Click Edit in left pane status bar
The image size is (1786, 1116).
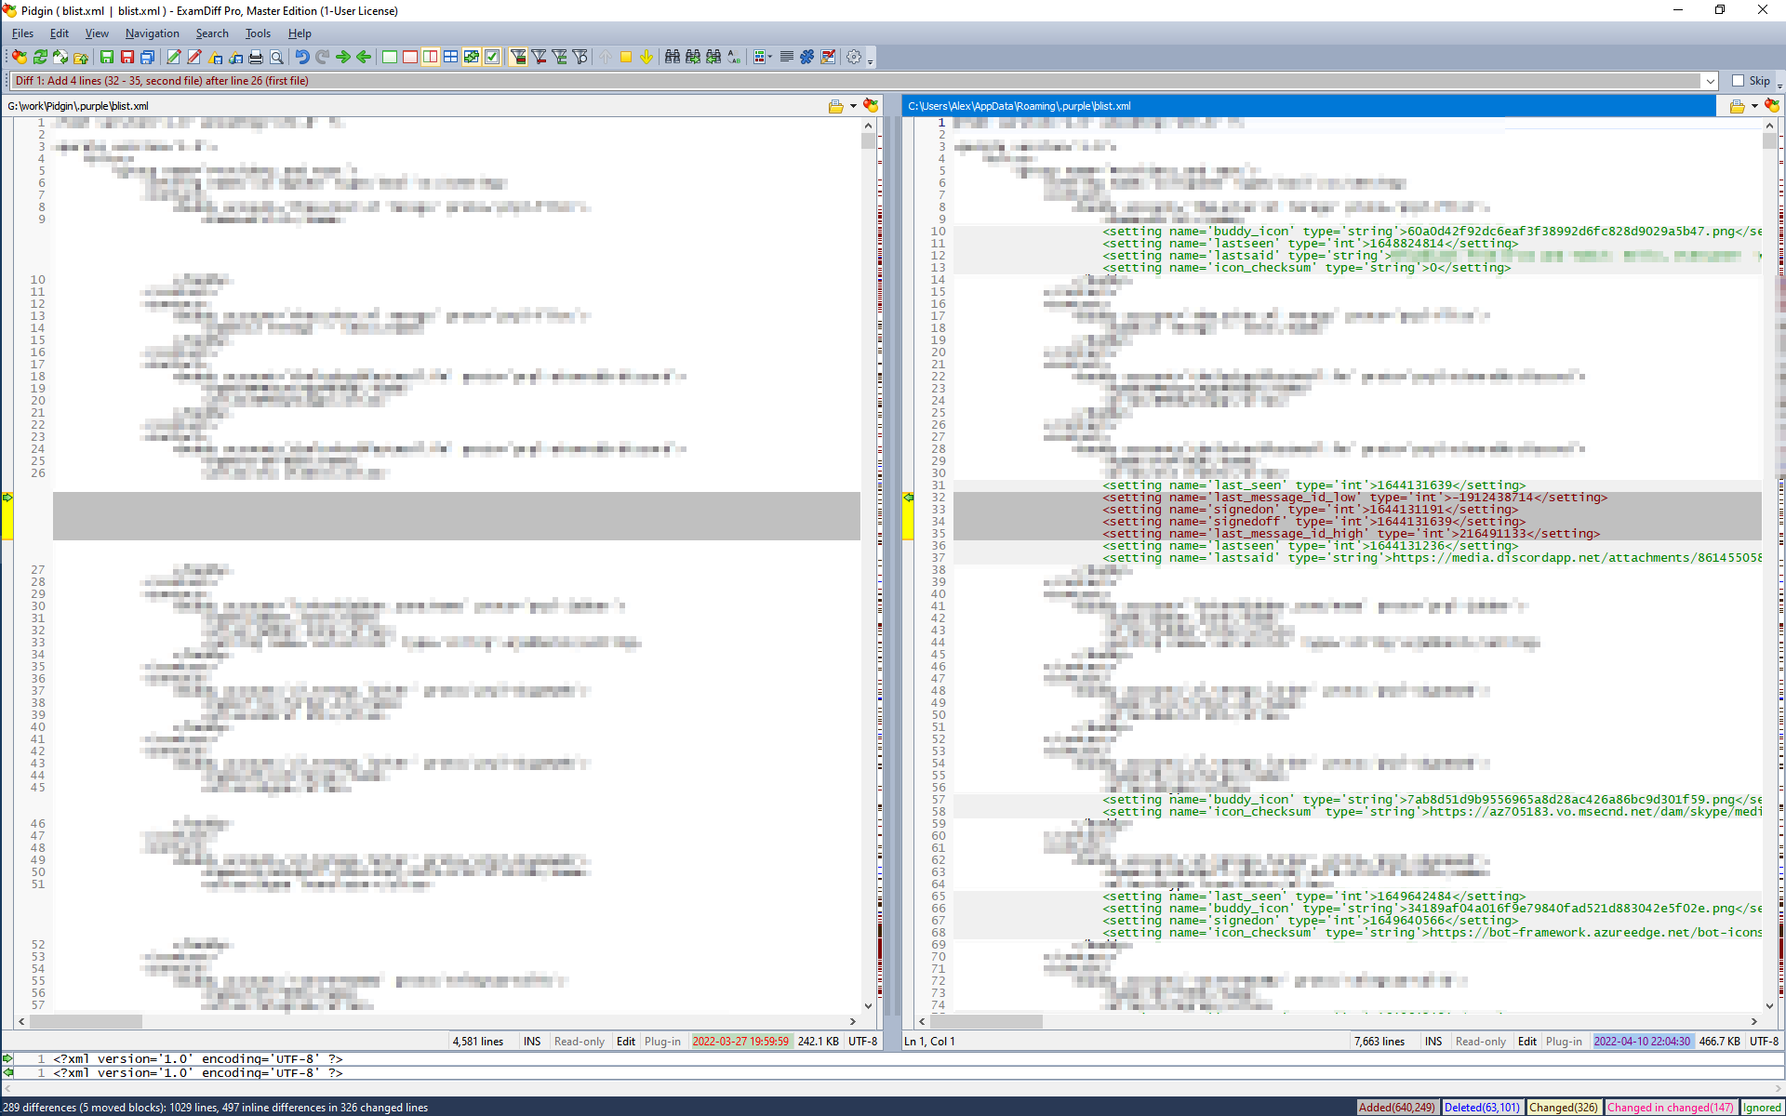coord(626,1042)
